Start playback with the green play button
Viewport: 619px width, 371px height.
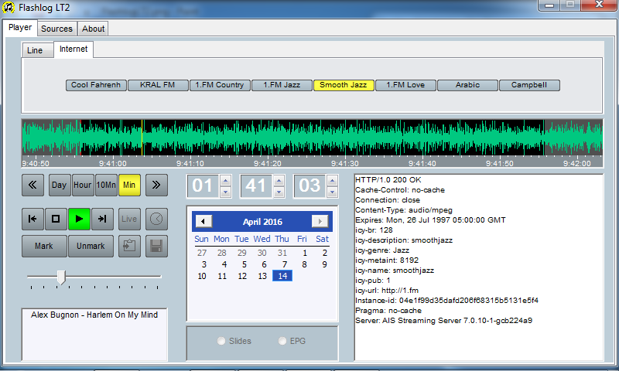[79, 219]
